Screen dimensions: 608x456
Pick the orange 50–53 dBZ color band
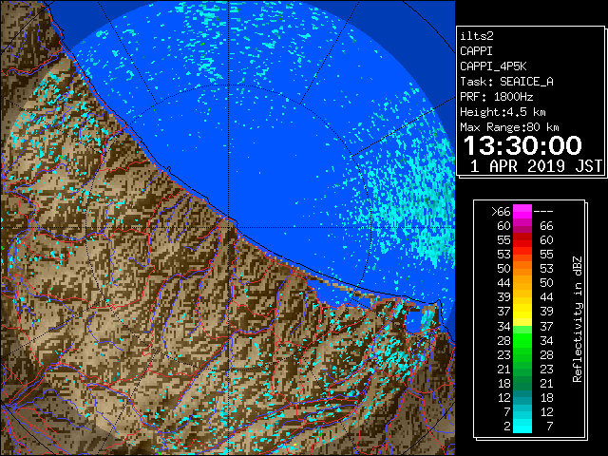522,268
